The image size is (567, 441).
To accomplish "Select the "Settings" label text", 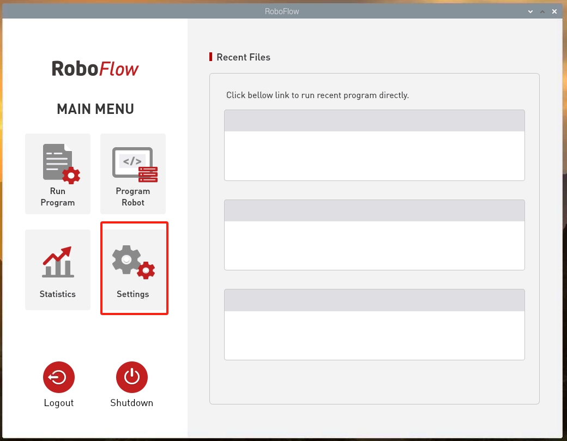I will [132, 294].
